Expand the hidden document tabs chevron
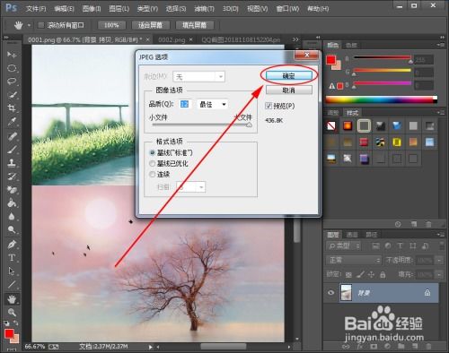Screen dimensions: 449x353 point(295,39)
